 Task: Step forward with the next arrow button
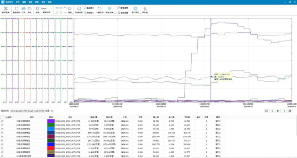coord(284,111)
